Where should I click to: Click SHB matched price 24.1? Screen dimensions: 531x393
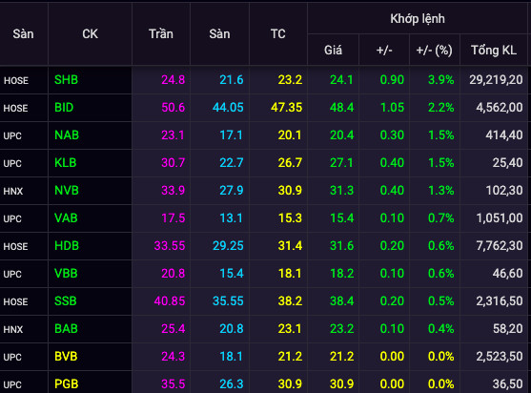[x=341, y=80]
